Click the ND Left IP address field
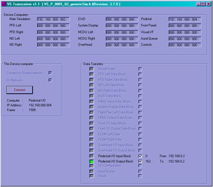This screenshot has width=213, height=187. (53, 39)
